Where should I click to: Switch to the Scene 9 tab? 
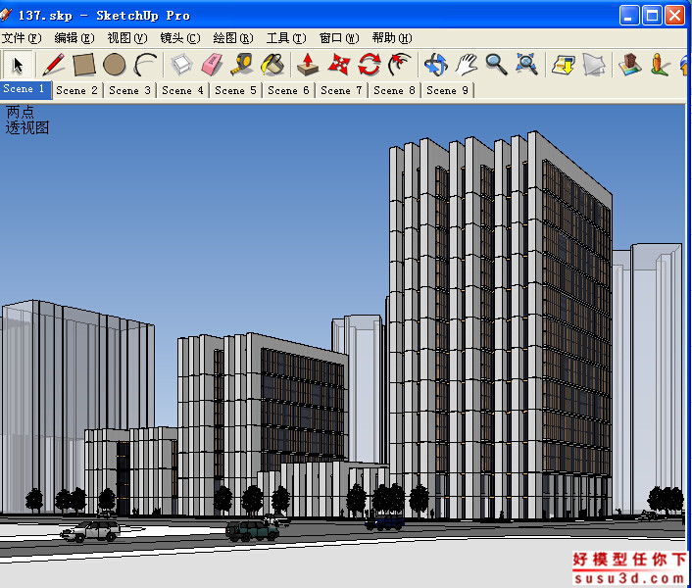[448, 90]
